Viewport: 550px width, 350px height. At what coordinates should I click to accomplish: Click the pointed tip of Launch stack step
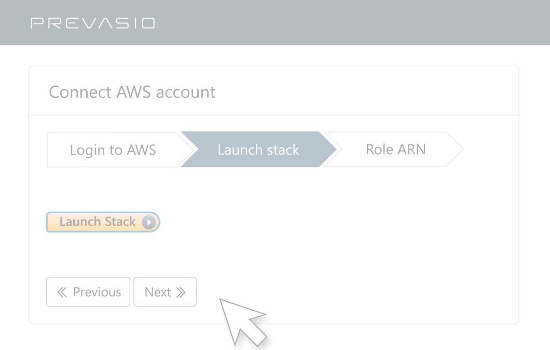(x=331, y=150)
